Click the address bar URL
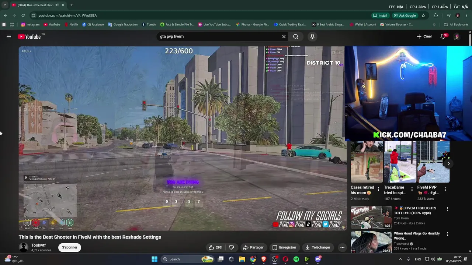472x265 pixels. pos(67,15)
